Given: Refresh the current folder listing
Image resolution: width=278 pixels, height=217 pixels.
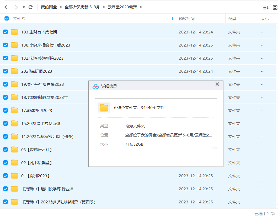Looking at the screenshot, I should pos(31,7).
